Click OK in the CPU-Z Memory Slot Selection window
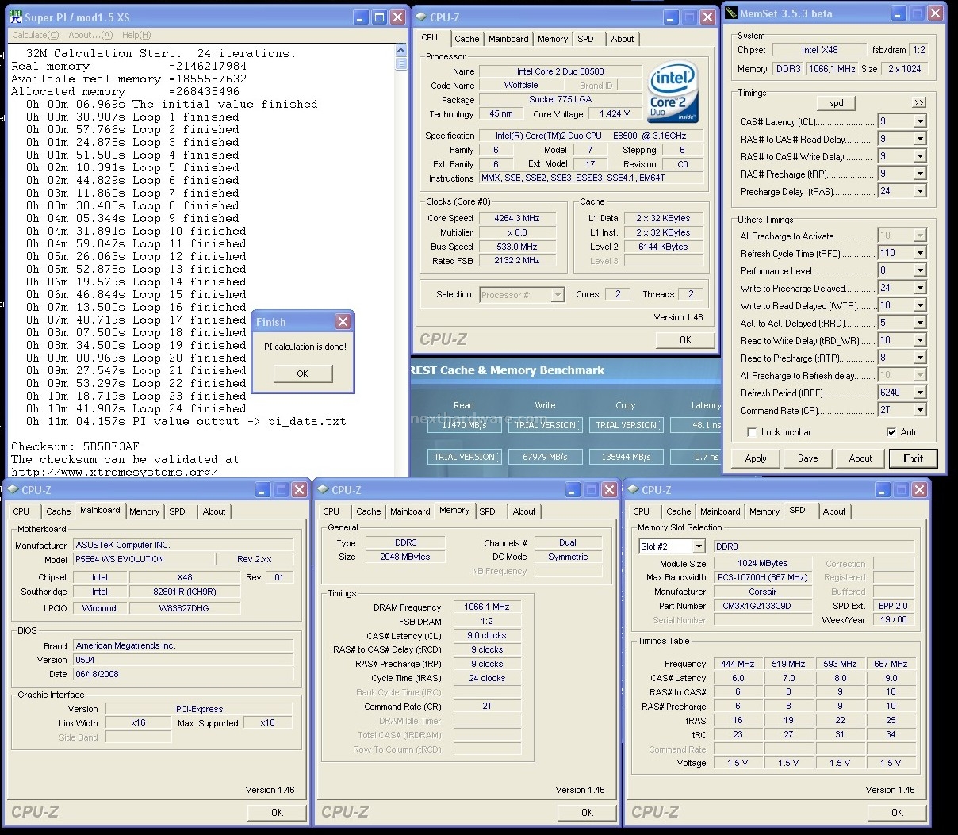The width and height of the screenshot is (958, 835). click(897, 812)
